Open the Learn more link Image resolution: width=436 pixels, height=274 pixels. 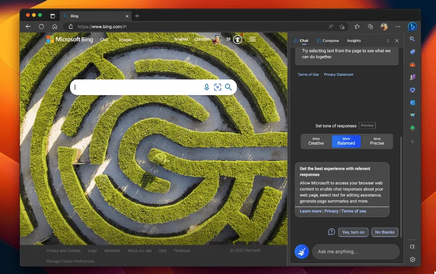click(x=311, y=211)
